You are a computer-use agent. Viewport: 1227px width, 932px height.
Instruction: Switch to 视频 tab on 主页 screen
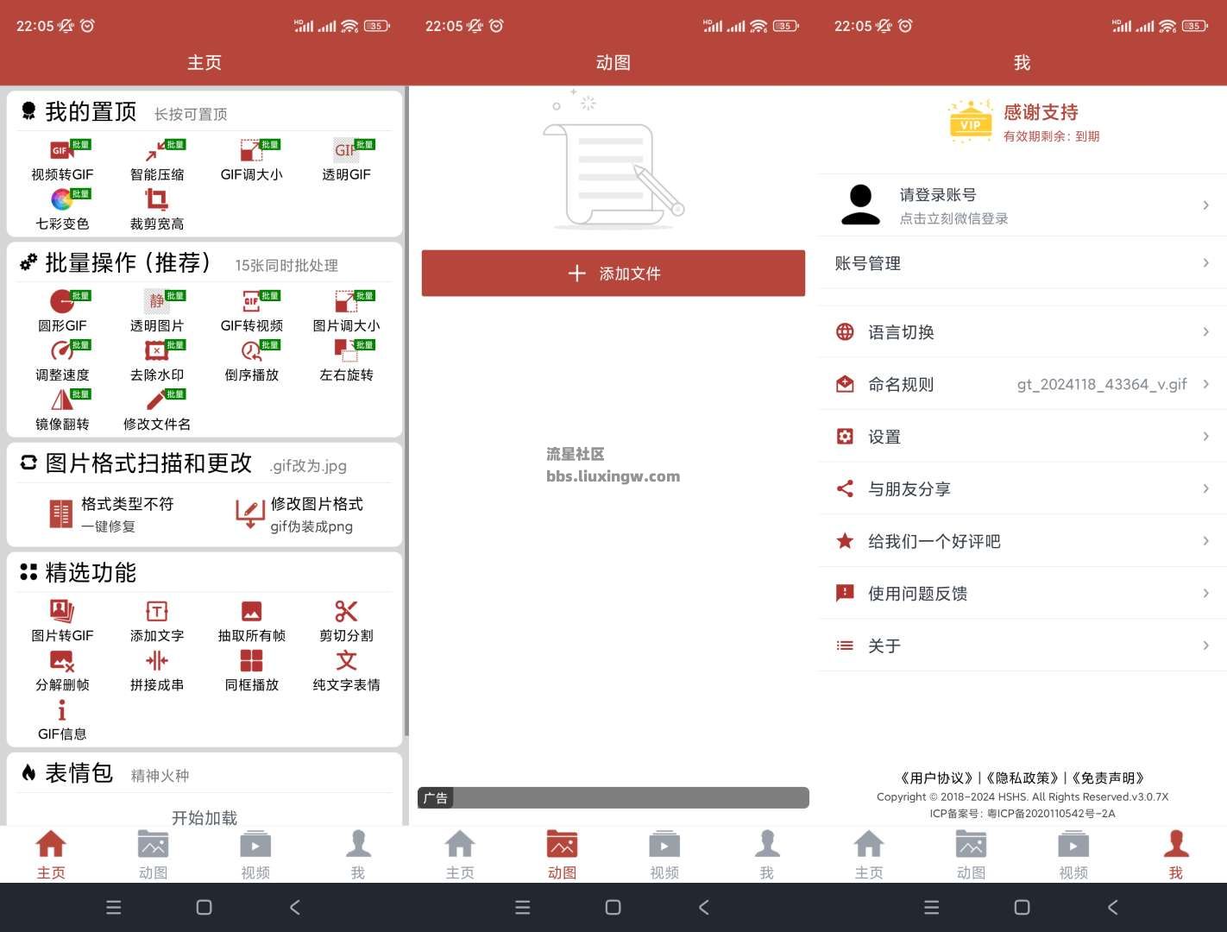point(255,854)
